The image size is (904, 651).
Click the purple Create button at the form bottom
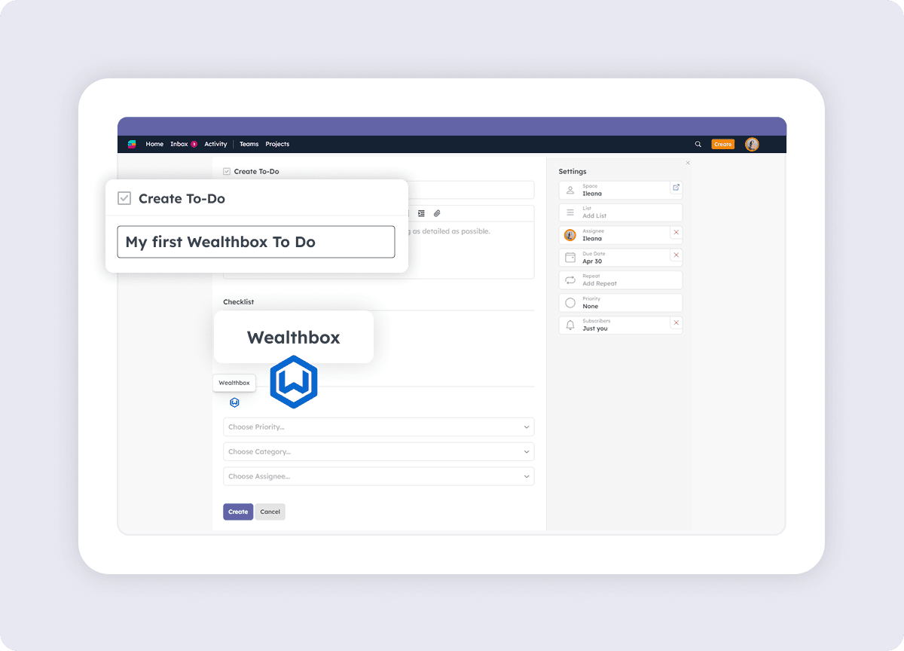tap(238, 512)
